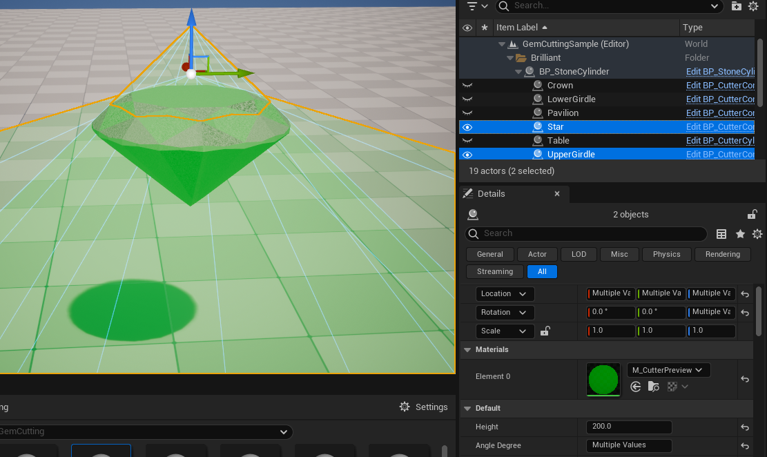
Task: Click the Details tab pencil icon
Action: pos(468,193)
